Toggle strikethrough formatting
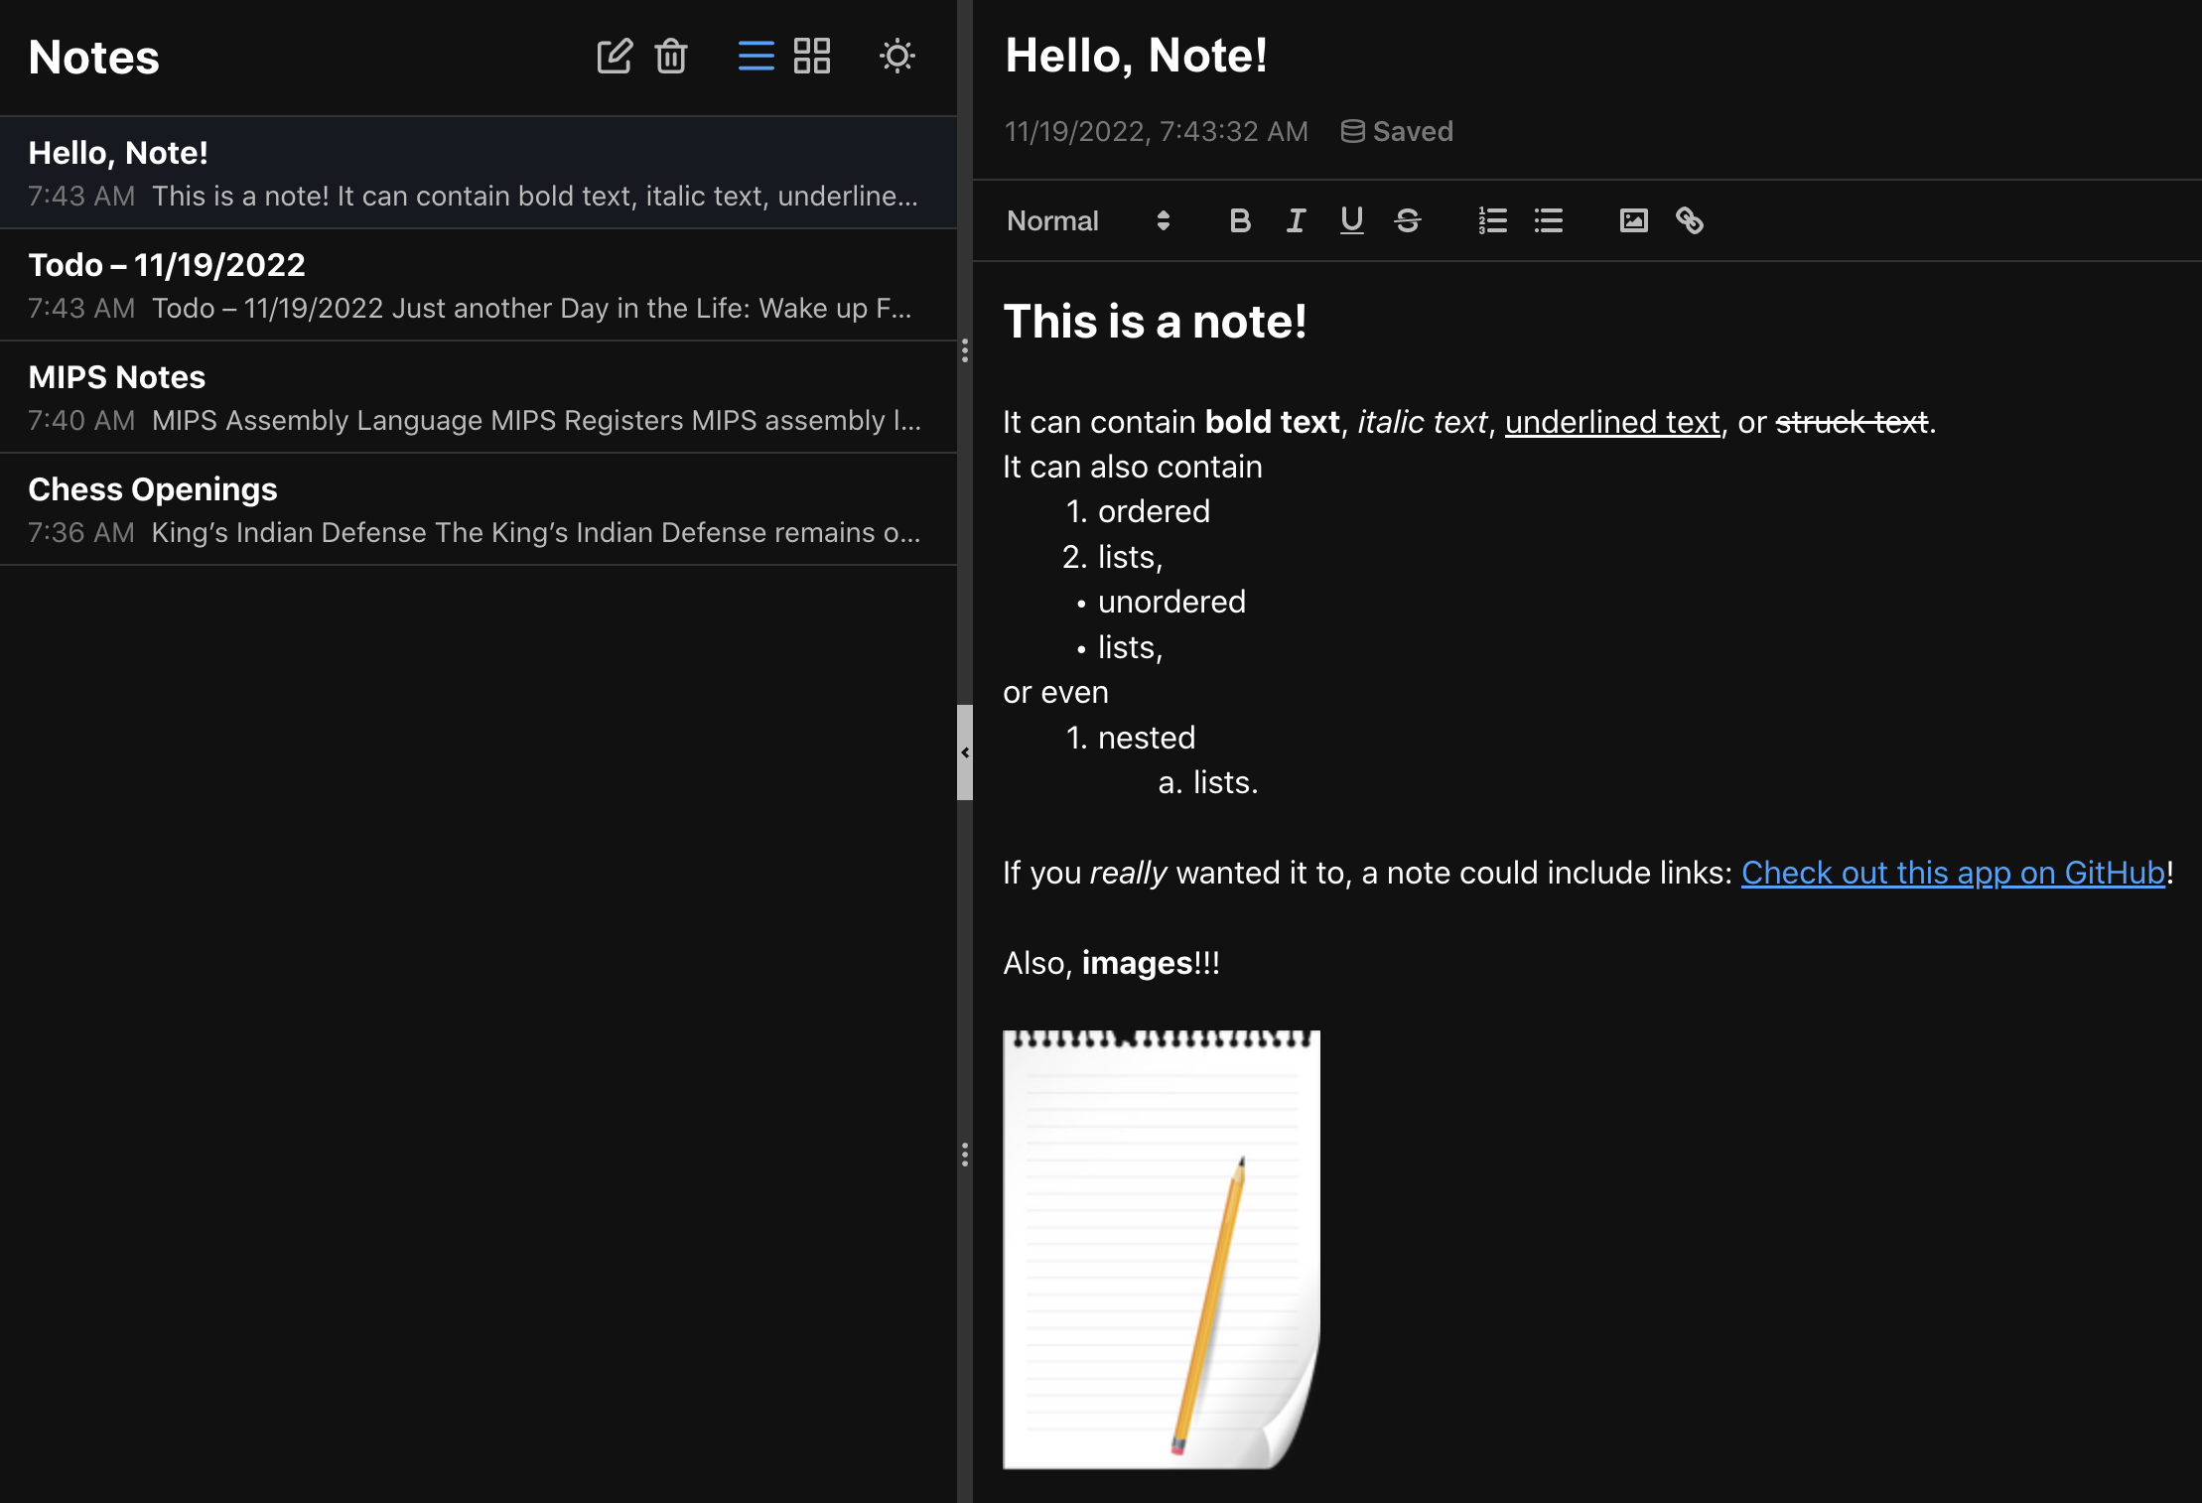This screenshot has width=2202, height=1503. click(x=1408, y=220)
